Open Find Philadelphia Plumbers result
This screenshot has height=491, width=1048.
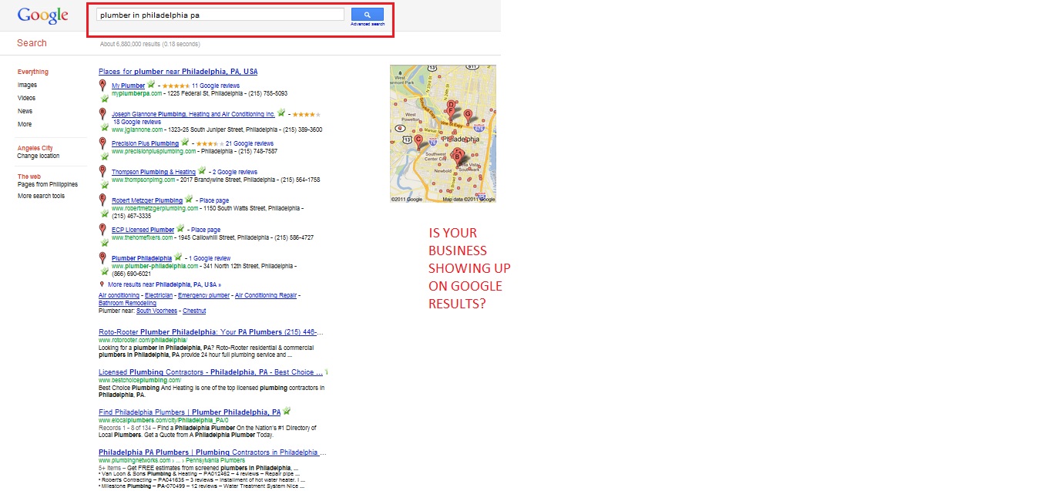click(190, 412)
